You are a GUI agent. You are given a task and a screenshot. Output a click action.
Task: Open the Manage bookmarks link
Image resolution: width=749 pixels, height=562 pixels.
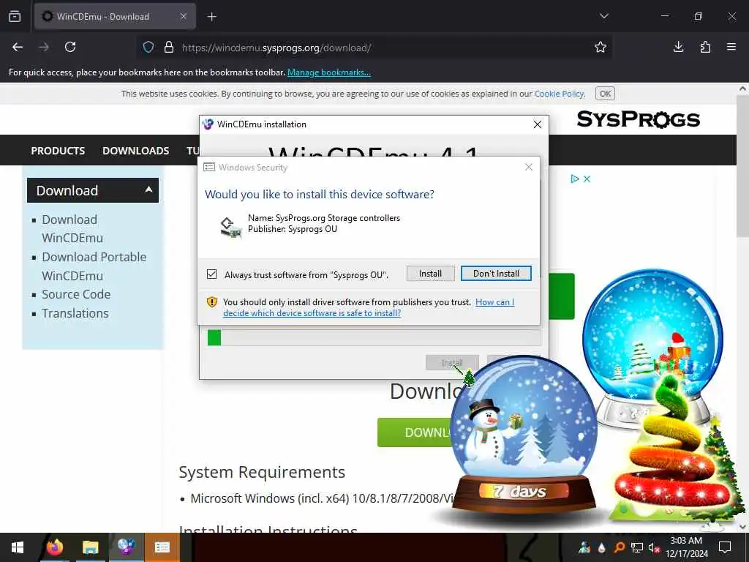(x=328, y=72)
